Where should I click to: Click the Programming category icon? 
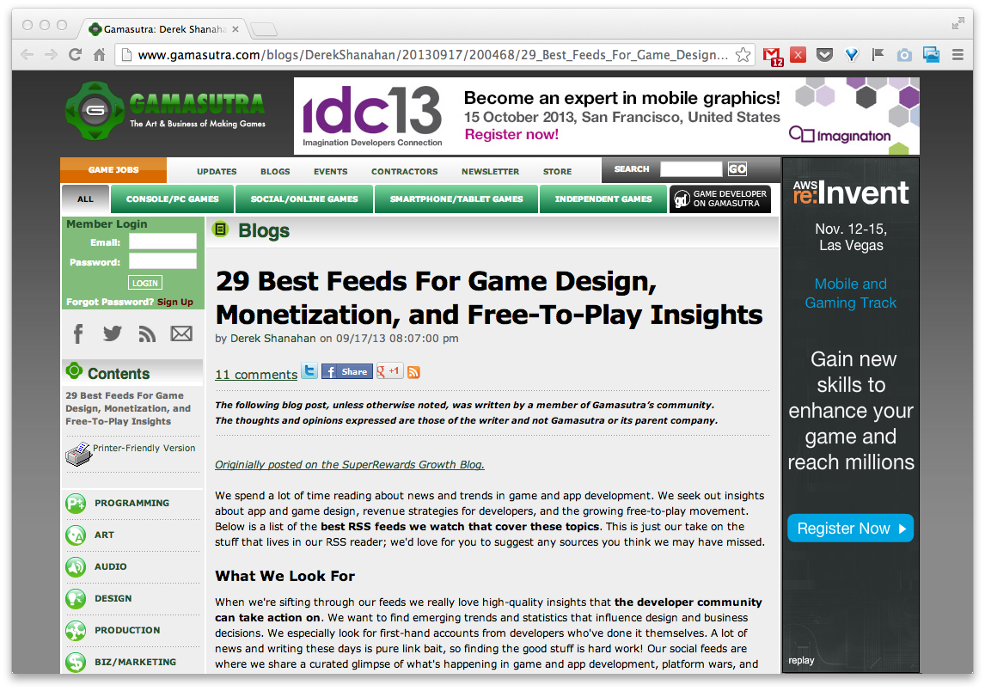[x=76, y=503]
